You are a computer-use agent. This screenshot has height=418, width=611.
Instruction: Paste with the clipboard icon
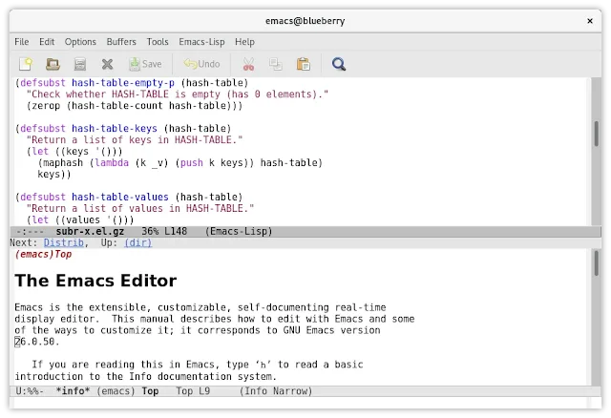tap(304, 64)
